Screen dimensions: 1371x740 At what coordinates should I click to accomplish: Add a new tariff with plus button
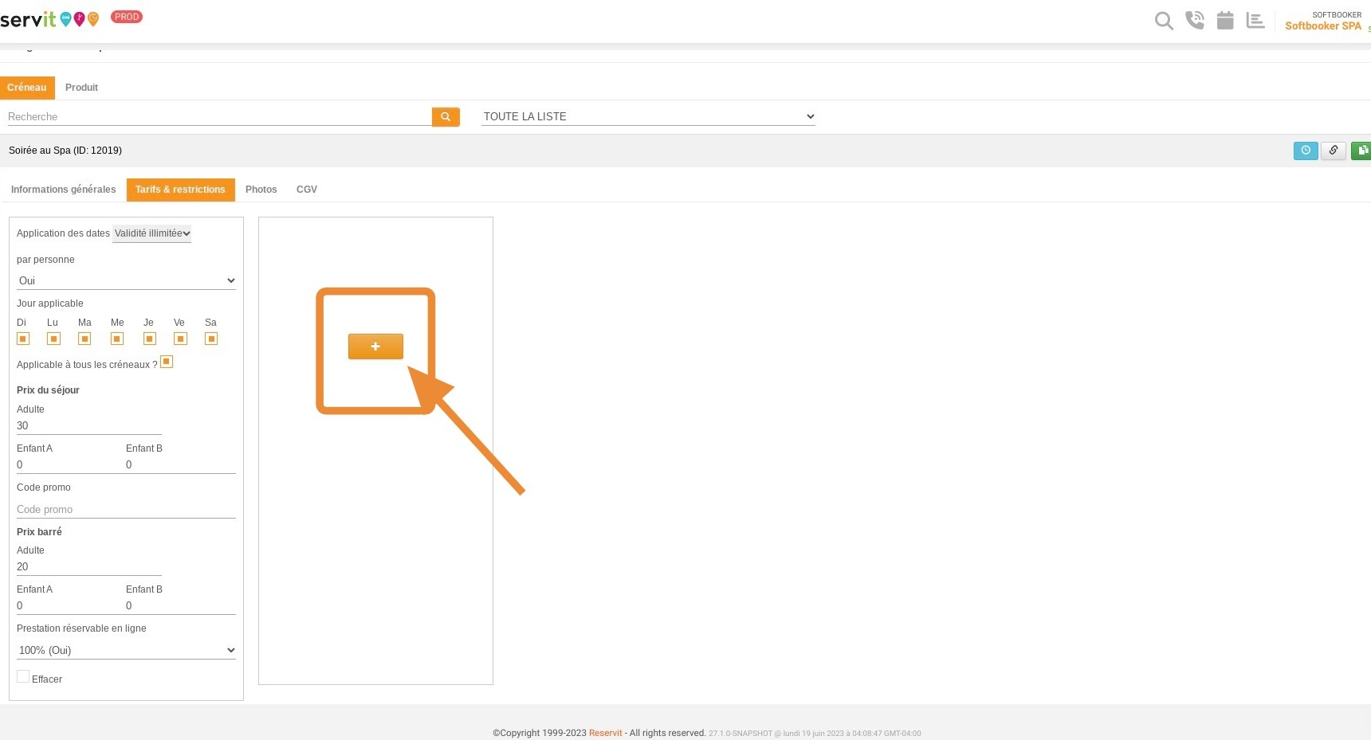point(375,347)
